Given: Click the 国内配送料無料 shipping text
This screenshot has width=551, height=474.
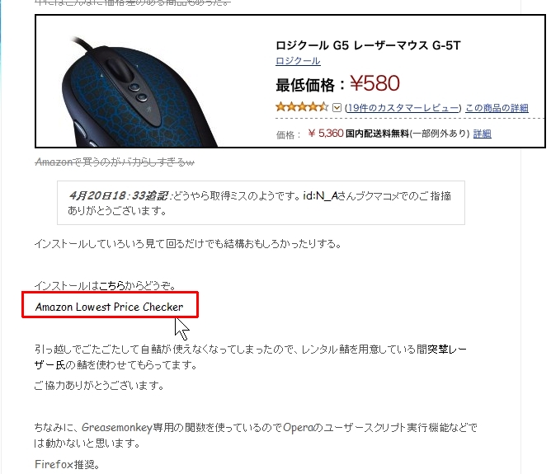Looking at the screenshot, I should coord(378,134).
